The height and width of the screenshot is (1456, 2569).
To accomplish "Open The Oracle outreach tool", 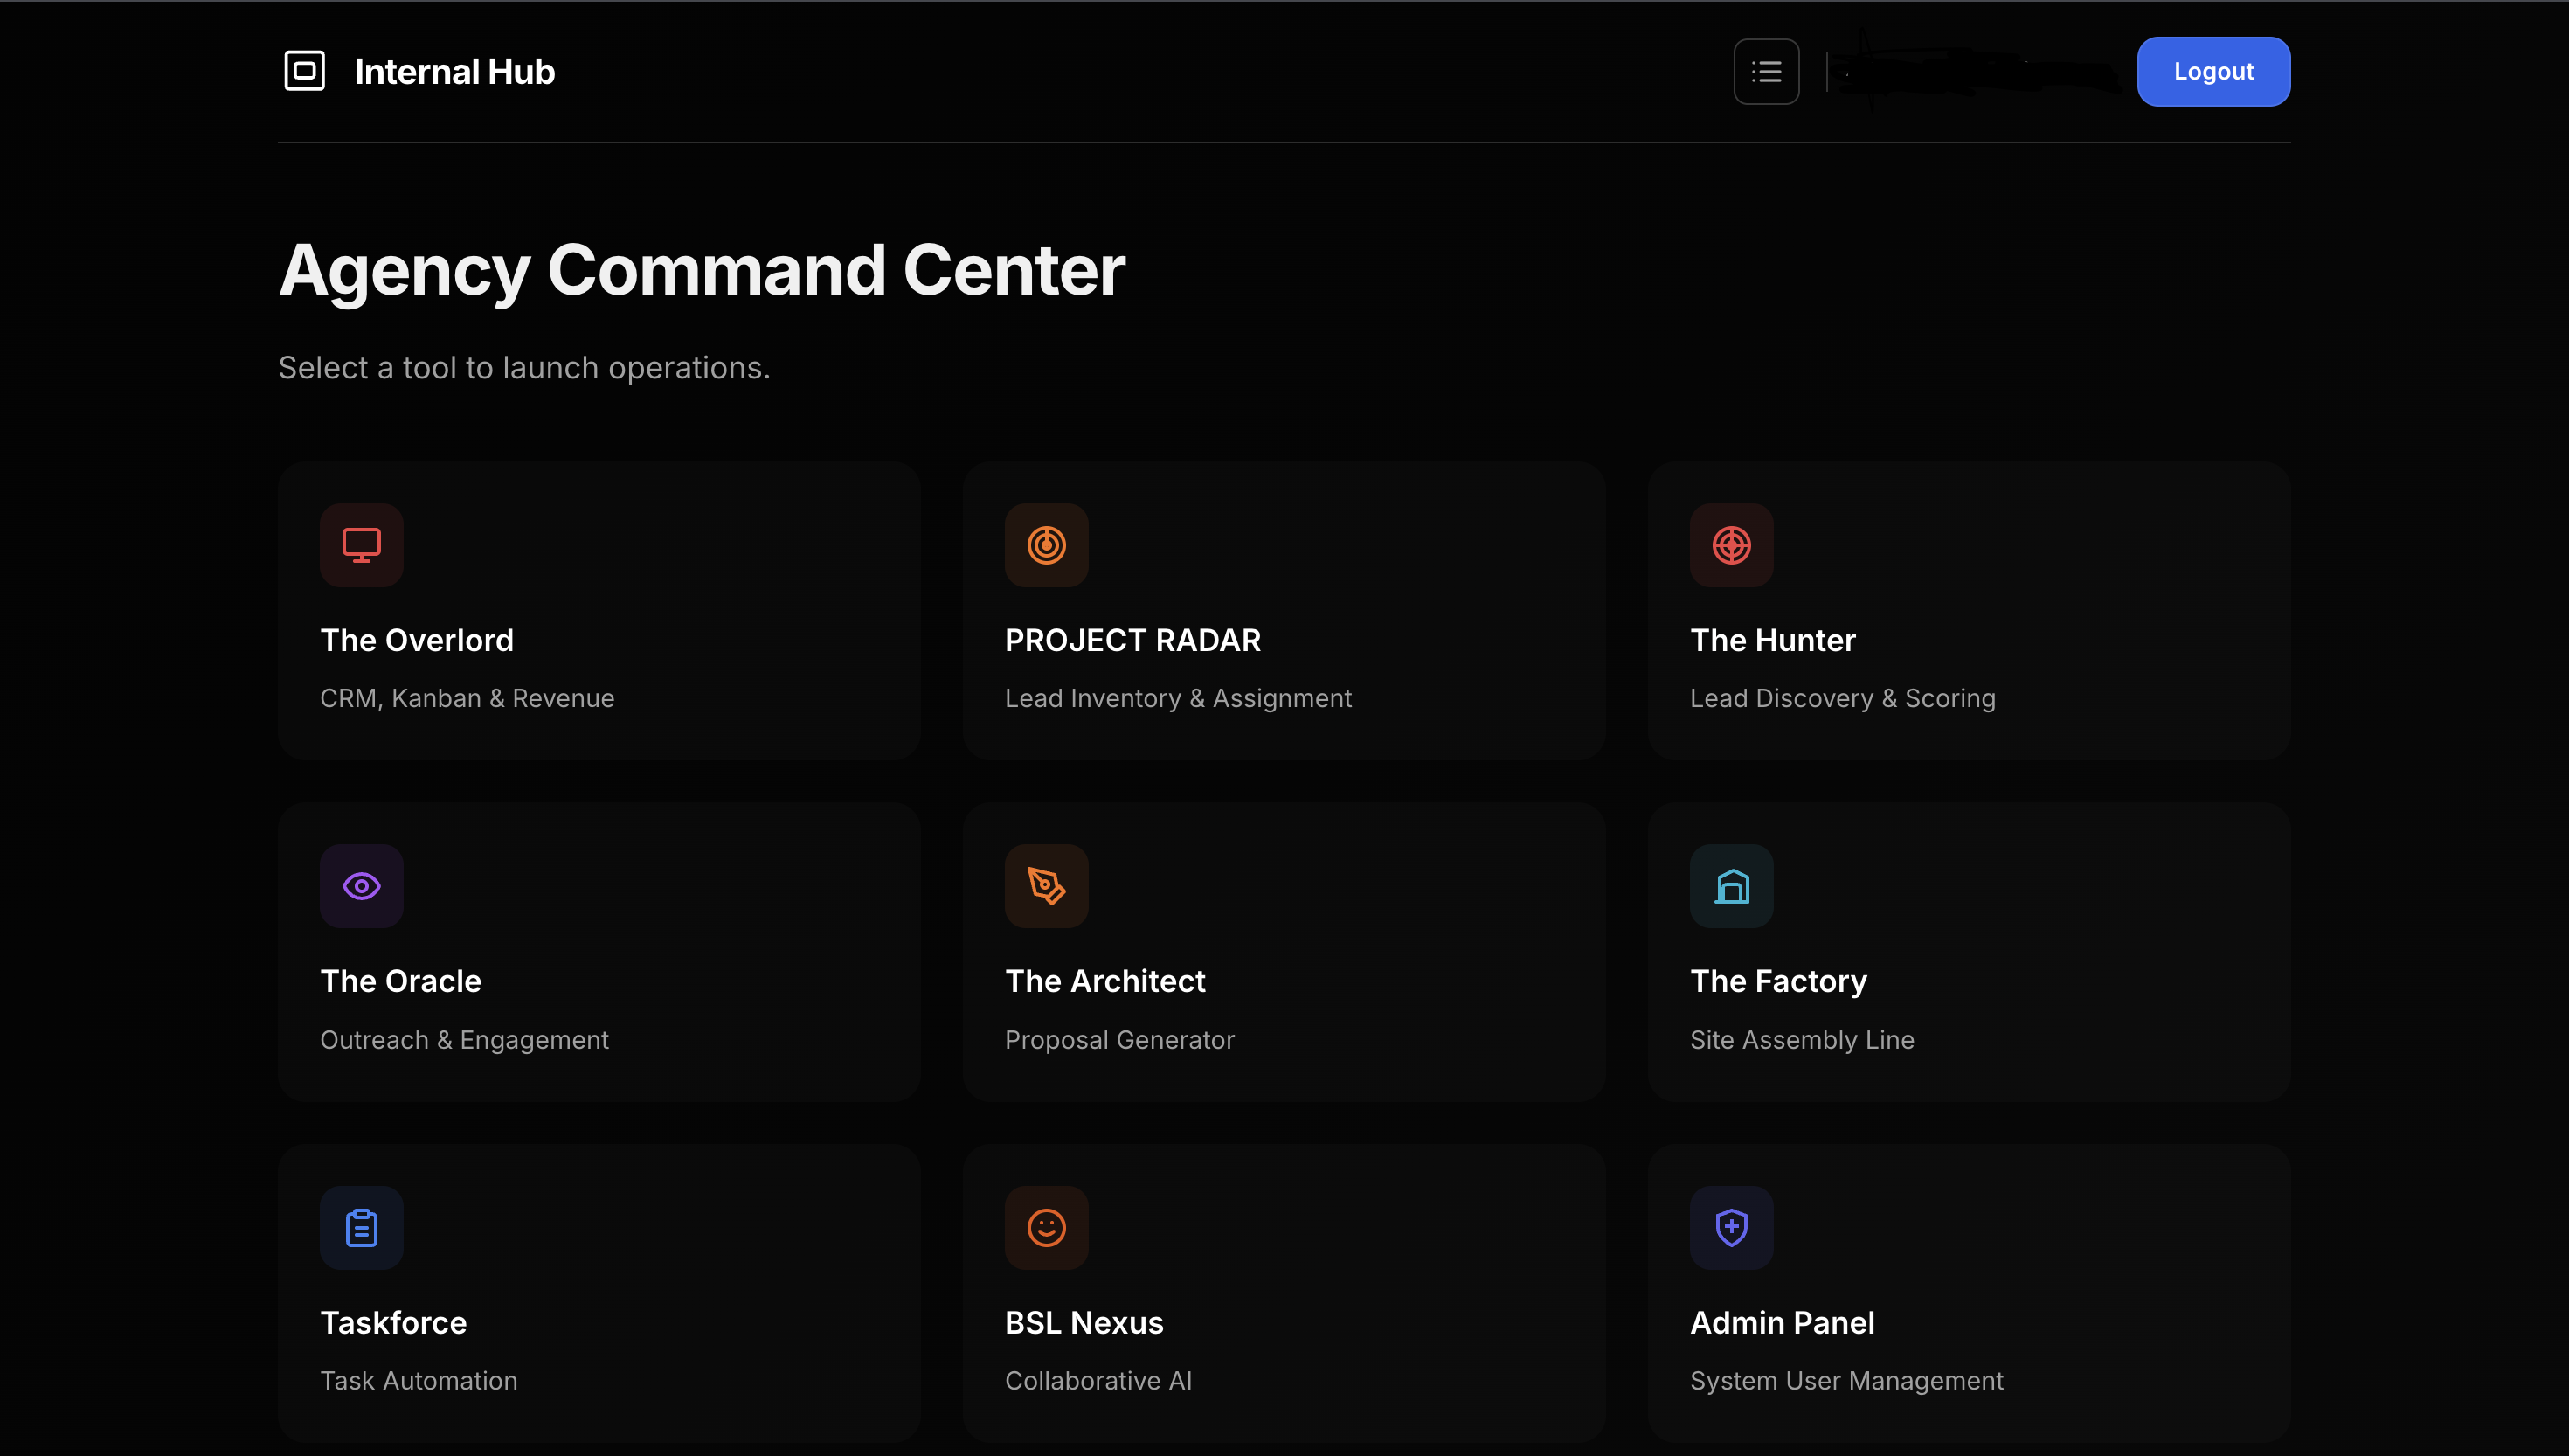I will (598, 952).
